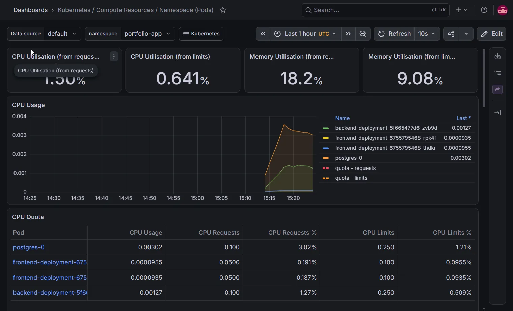Toggle backend-deployment series in CPU Usage legend
This screenshot has width=513, height=311.
click(386, 128)
